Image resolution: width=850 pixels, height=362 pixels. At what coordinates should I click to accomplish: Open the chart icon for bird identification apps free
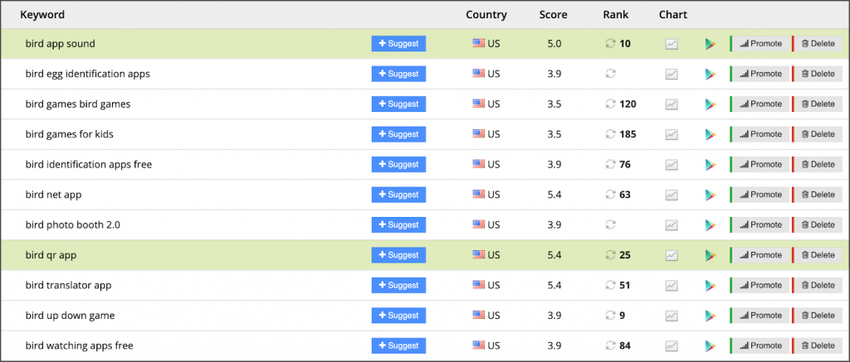(671, 165)
